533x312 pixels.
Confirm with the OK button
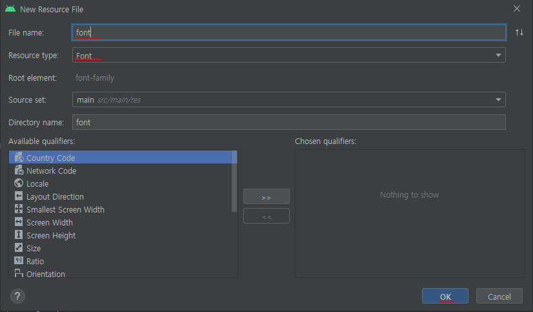tap(445, 296)
